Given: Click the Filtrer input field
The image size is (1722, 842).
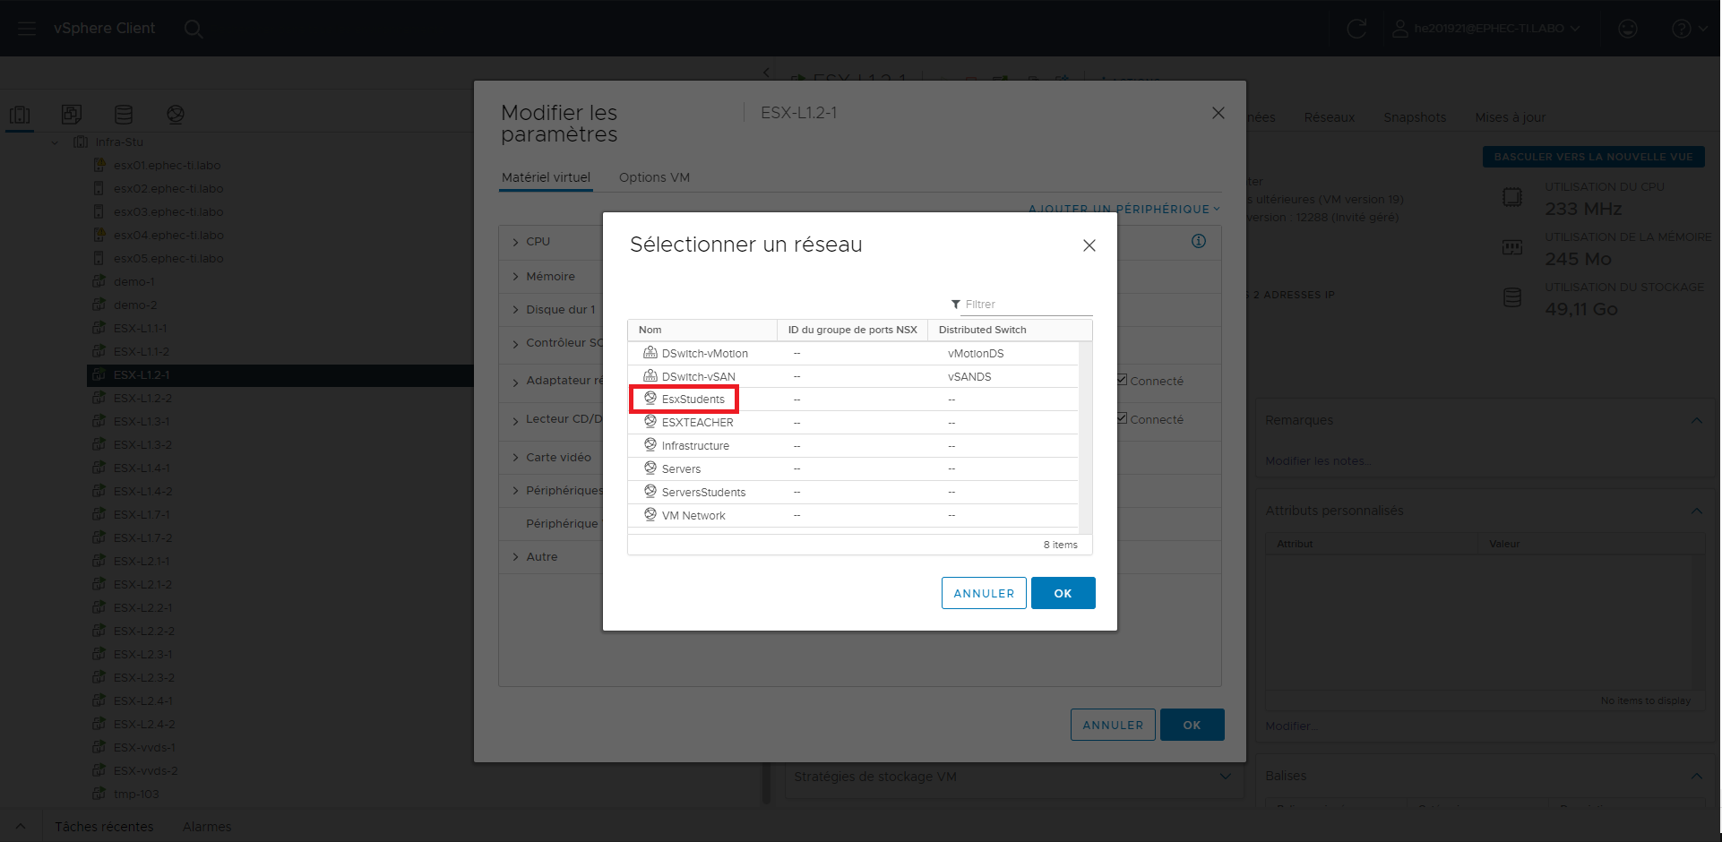Looking at the screenshot, I should 1027,305.
